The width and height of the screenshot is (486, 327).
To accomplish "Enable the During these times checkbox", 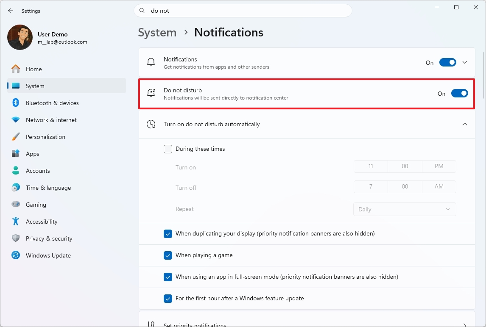I will tap(168, 149).
